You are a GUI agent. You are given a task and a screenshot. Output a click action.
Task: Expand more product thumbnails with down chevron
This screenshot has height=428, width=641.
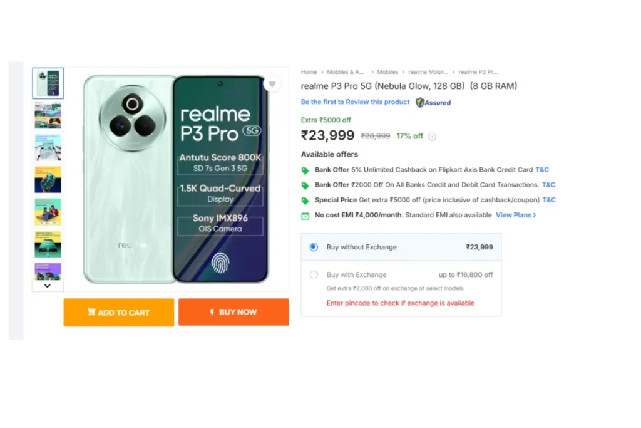[48, 286]
